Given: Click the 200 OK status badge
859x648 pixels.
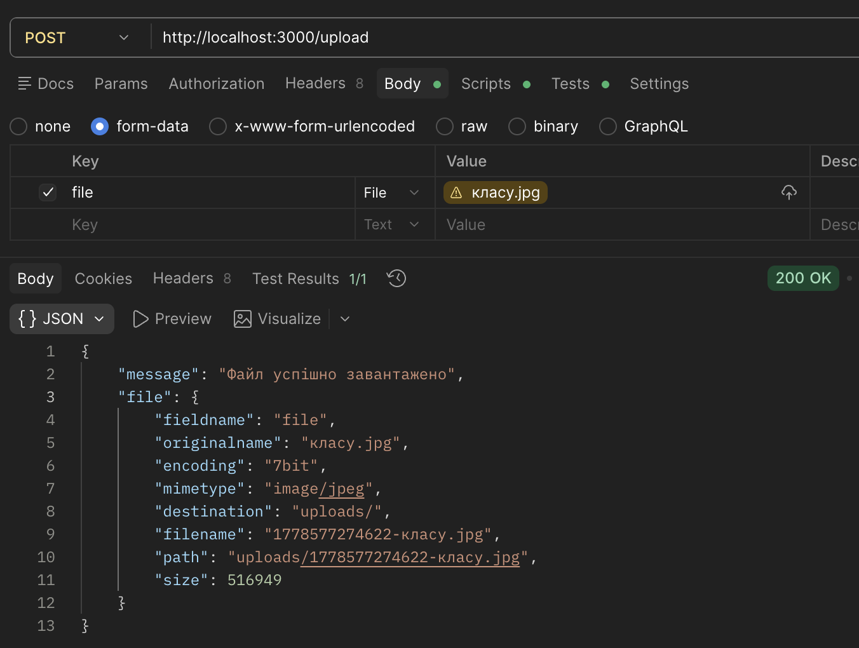Looking at the screenshot, I should [803, 278].
